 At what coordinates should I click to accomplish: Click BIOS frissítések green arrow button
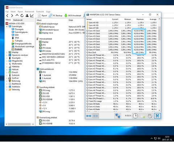coord(73,16)
